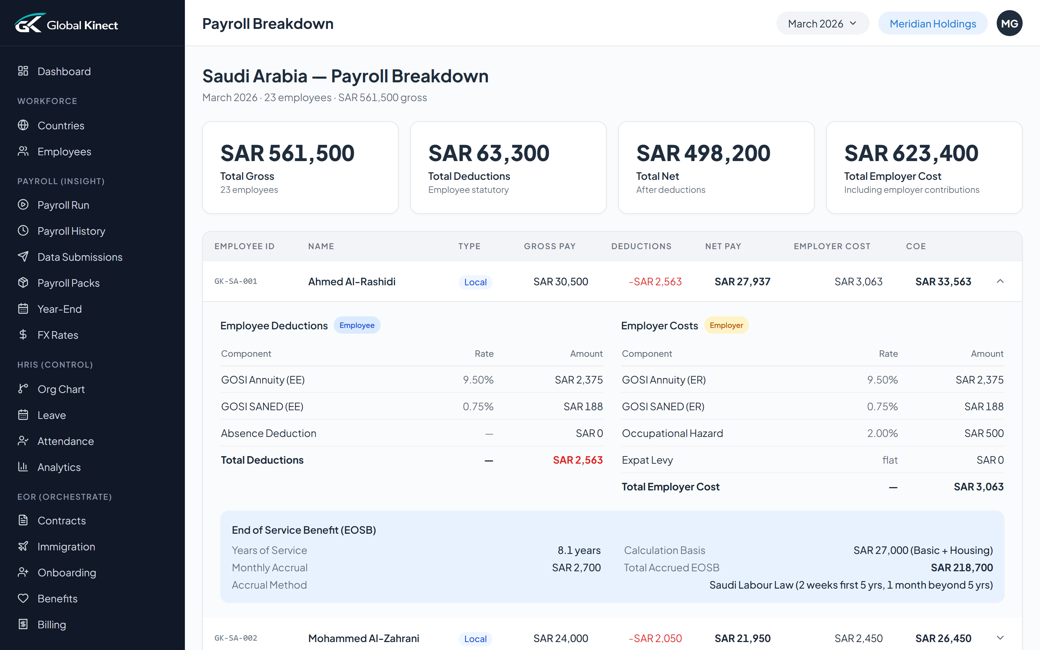Select the Meridian Holdings company button
The width and height of the screenshot is (1040, 650).
click(x=932, y=23)
